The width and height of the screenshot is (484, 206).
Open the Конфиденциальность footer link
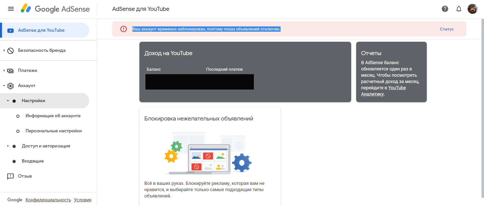(48, 200)
